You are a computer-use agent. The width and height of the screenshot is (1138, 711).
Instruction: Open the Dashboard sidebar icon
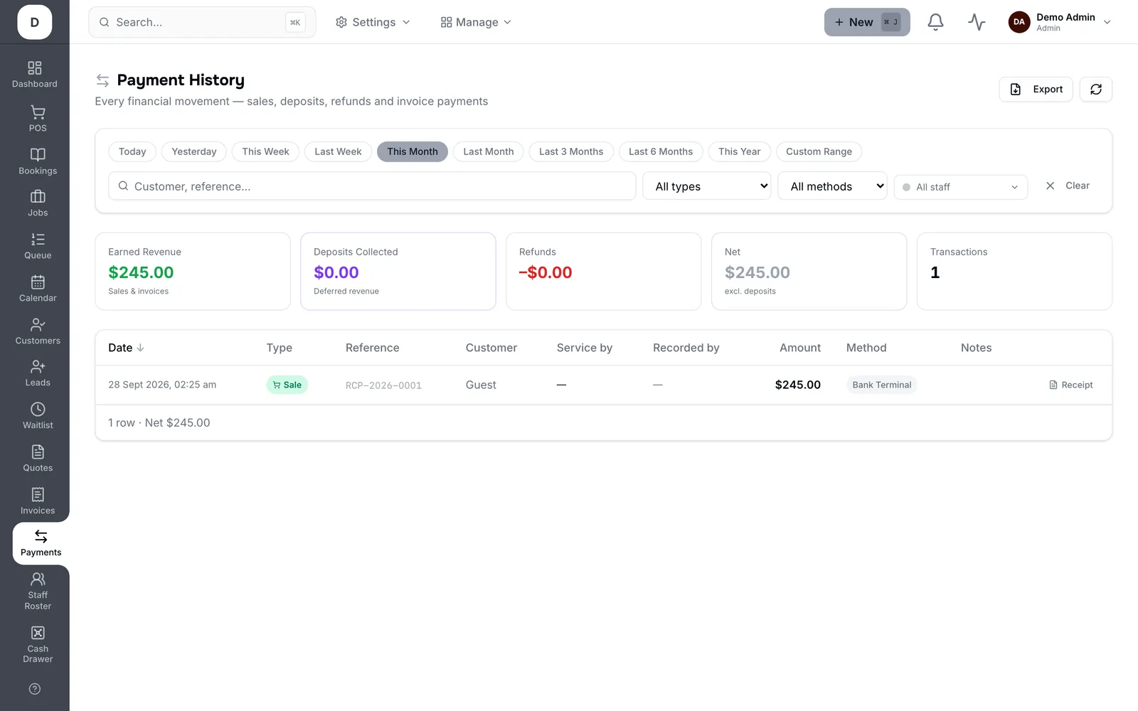click(x=34, y=75)
